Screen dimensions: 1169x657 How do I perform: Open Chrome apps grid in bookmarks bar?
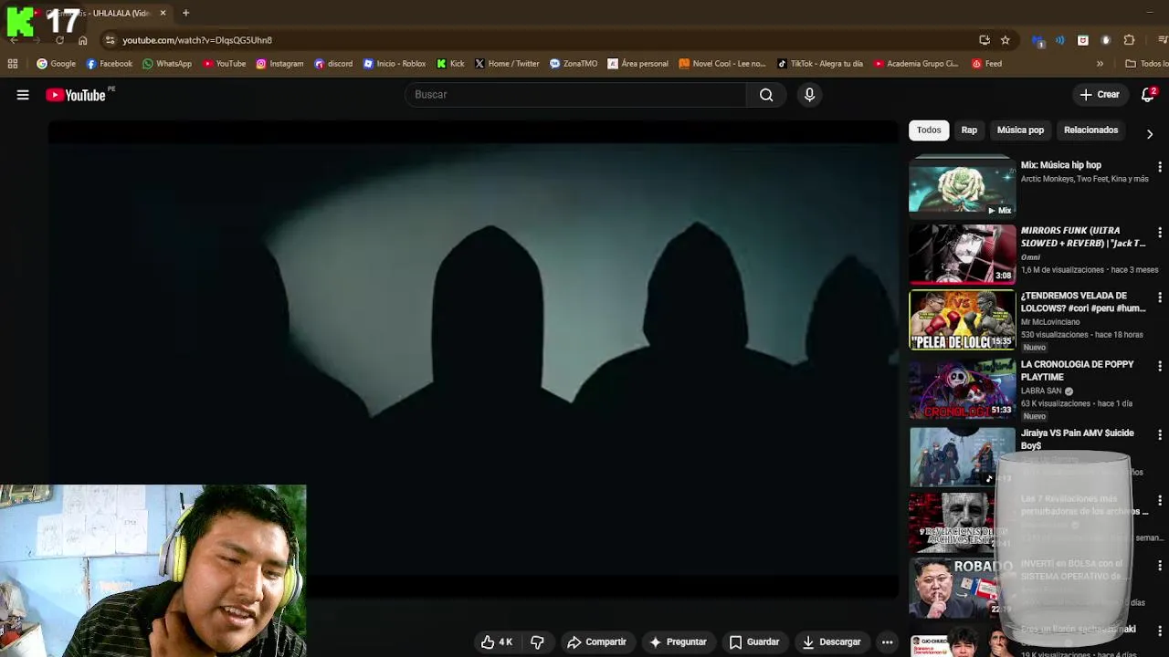click(13, 64)
